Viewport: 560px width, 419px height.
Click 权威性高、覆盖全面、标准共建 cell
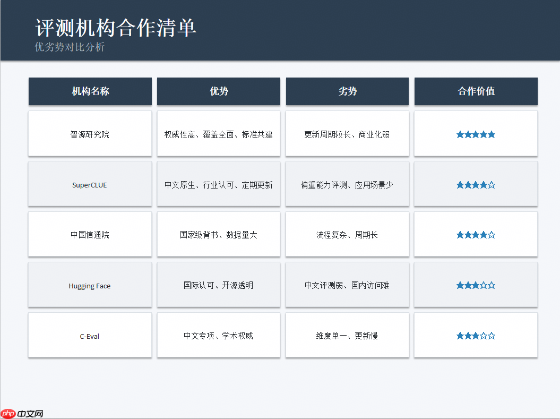point(219,134)
